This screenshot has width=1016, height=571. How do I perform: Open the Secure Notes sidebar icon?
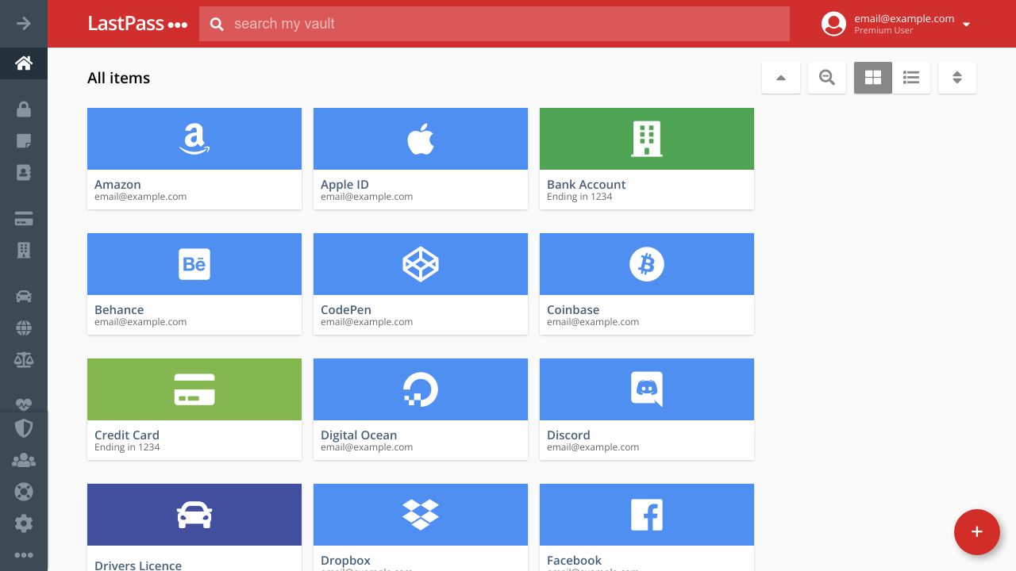[24, 141]
